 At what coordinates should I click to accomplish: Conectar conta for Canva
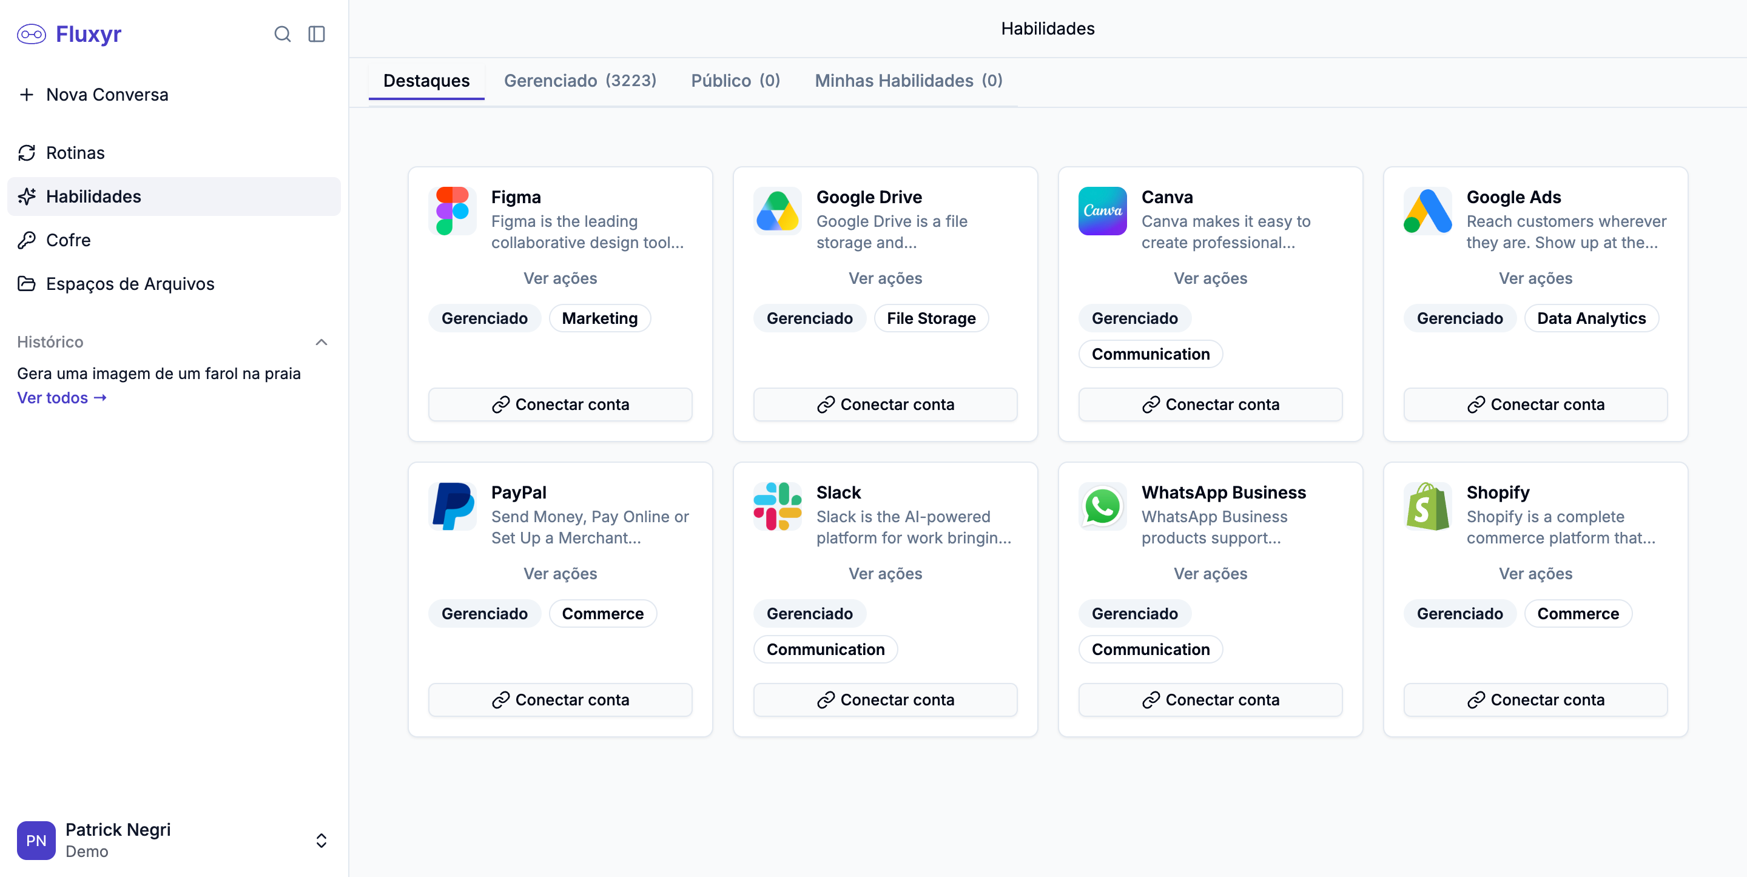click(x=1210, y=405)
